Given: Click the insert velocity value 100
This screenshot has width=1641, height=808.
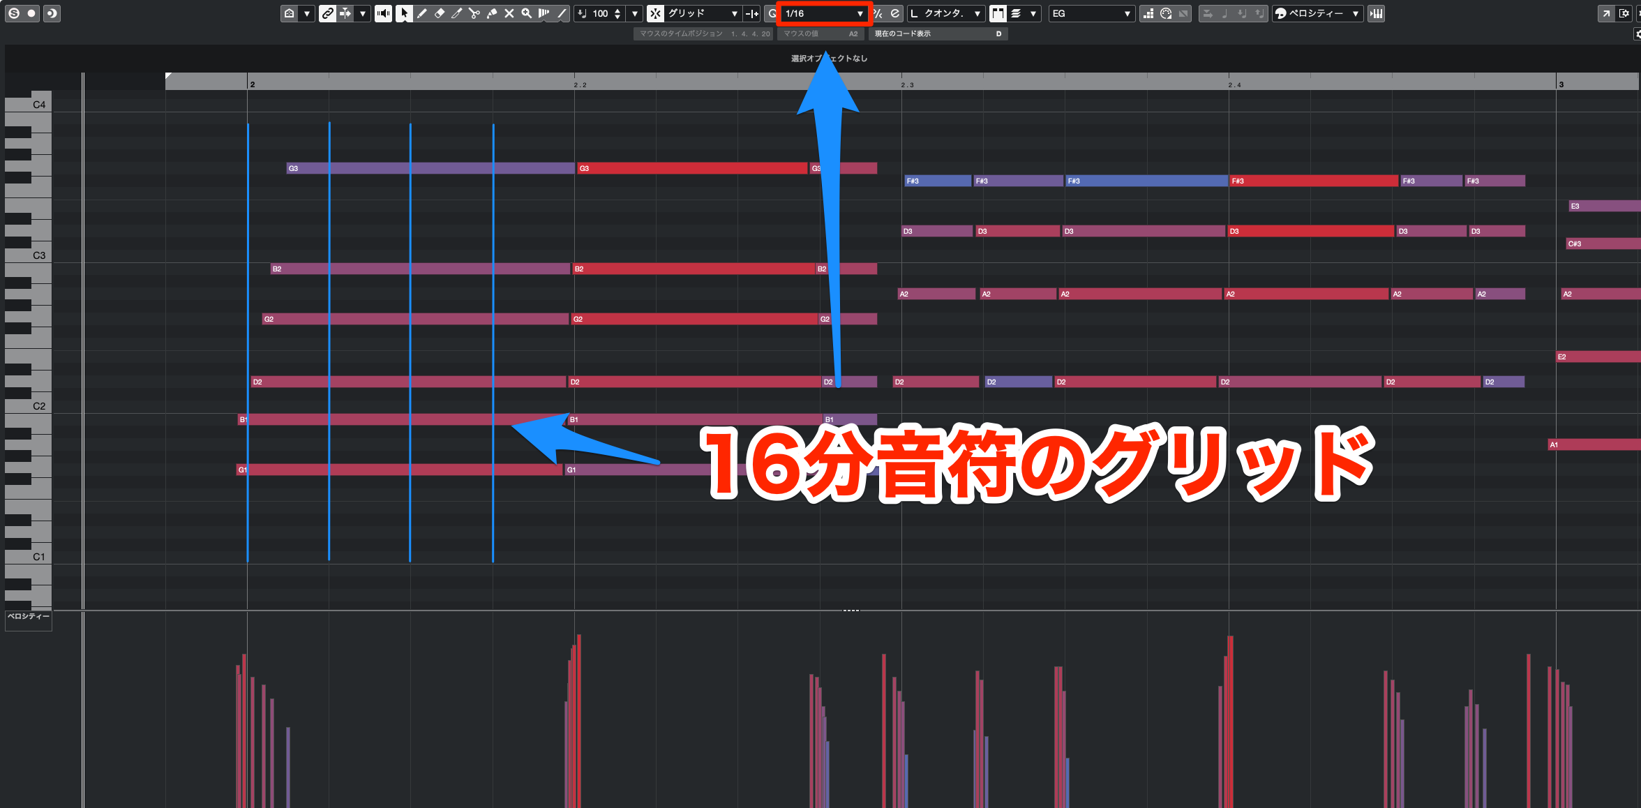Looking at the screenshot, I should point(600,13).
